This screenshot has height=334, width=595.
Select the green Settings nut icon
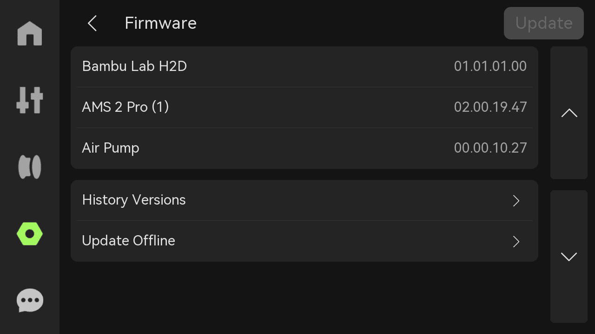30,234
